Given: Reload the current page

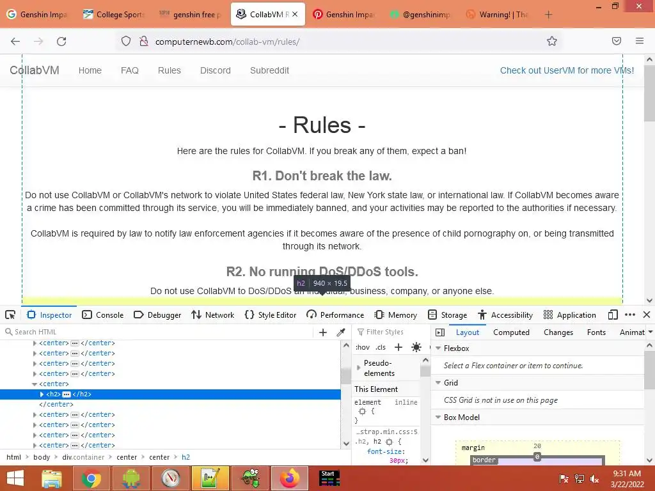Looking at the screenshot, I should [x=61, y=42].
